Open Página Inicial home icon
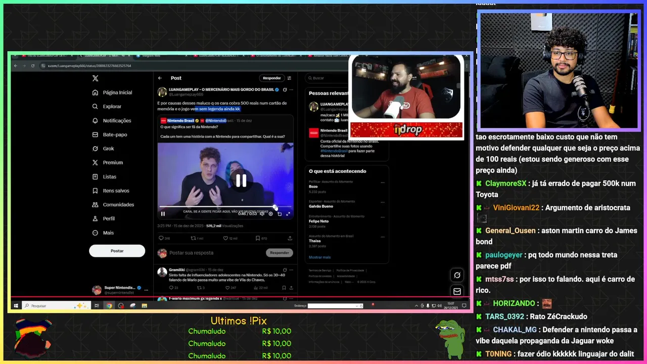 coord(95,93)
